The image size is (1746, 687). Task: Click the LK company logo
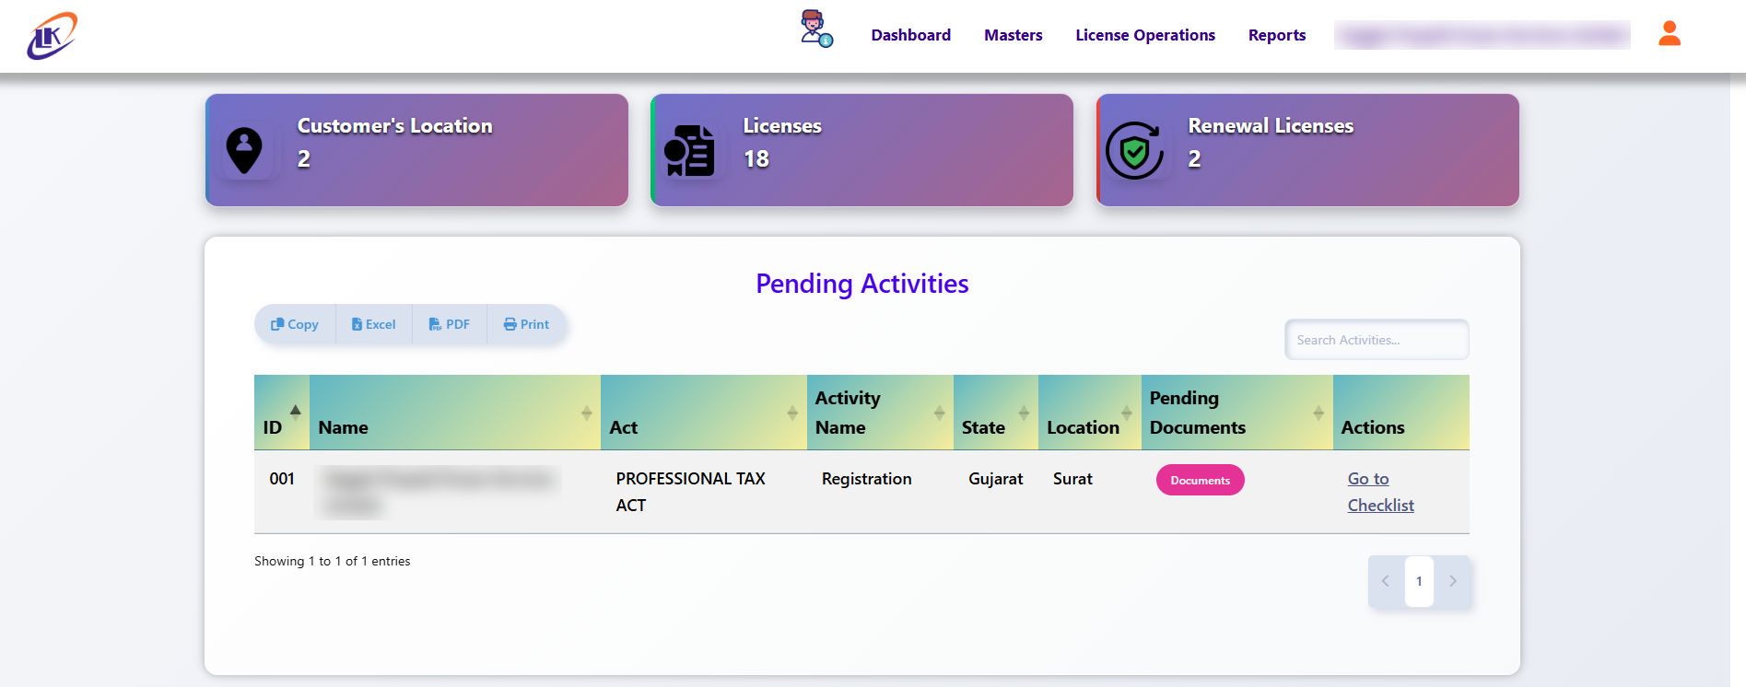click(53, 36)
